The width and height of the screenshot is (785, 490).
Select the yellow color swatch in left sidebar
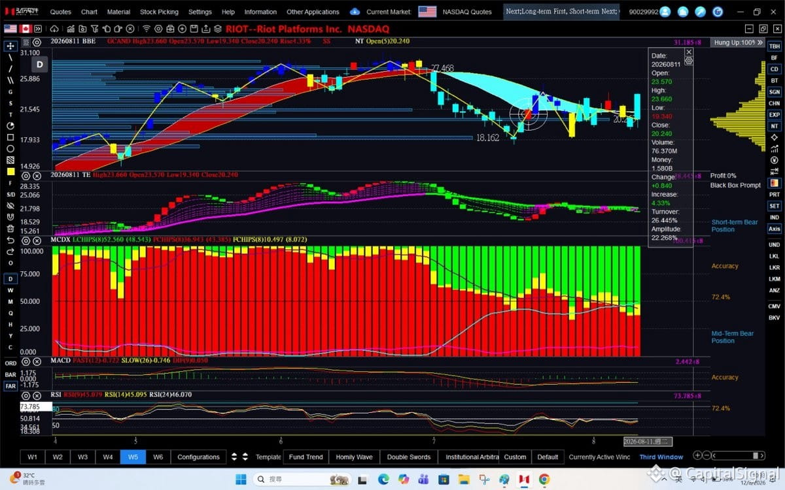pyautogui.click(x=10, y=171)
